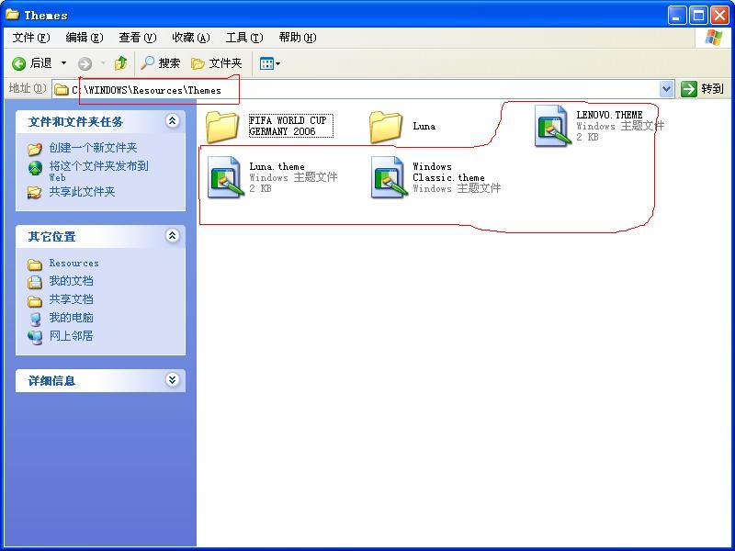Click the FIFA WORLD CUP GERMANY 2006 name label
735x551 pixels.
pos(290,126)
